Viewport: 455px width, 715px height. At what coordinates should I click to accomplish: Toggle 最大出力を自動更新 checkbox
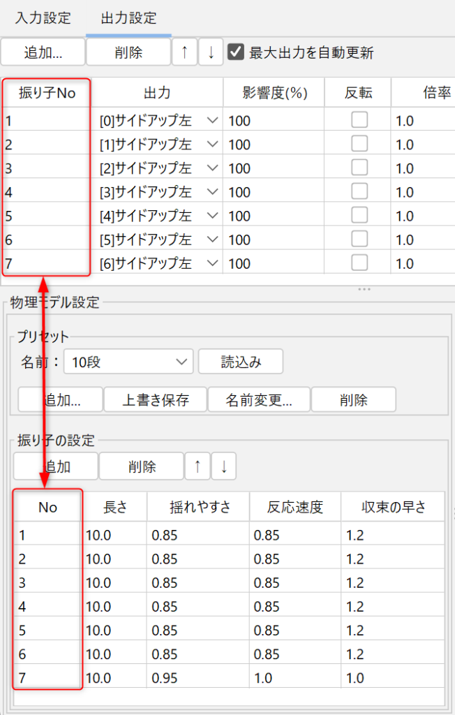[236, 52]
